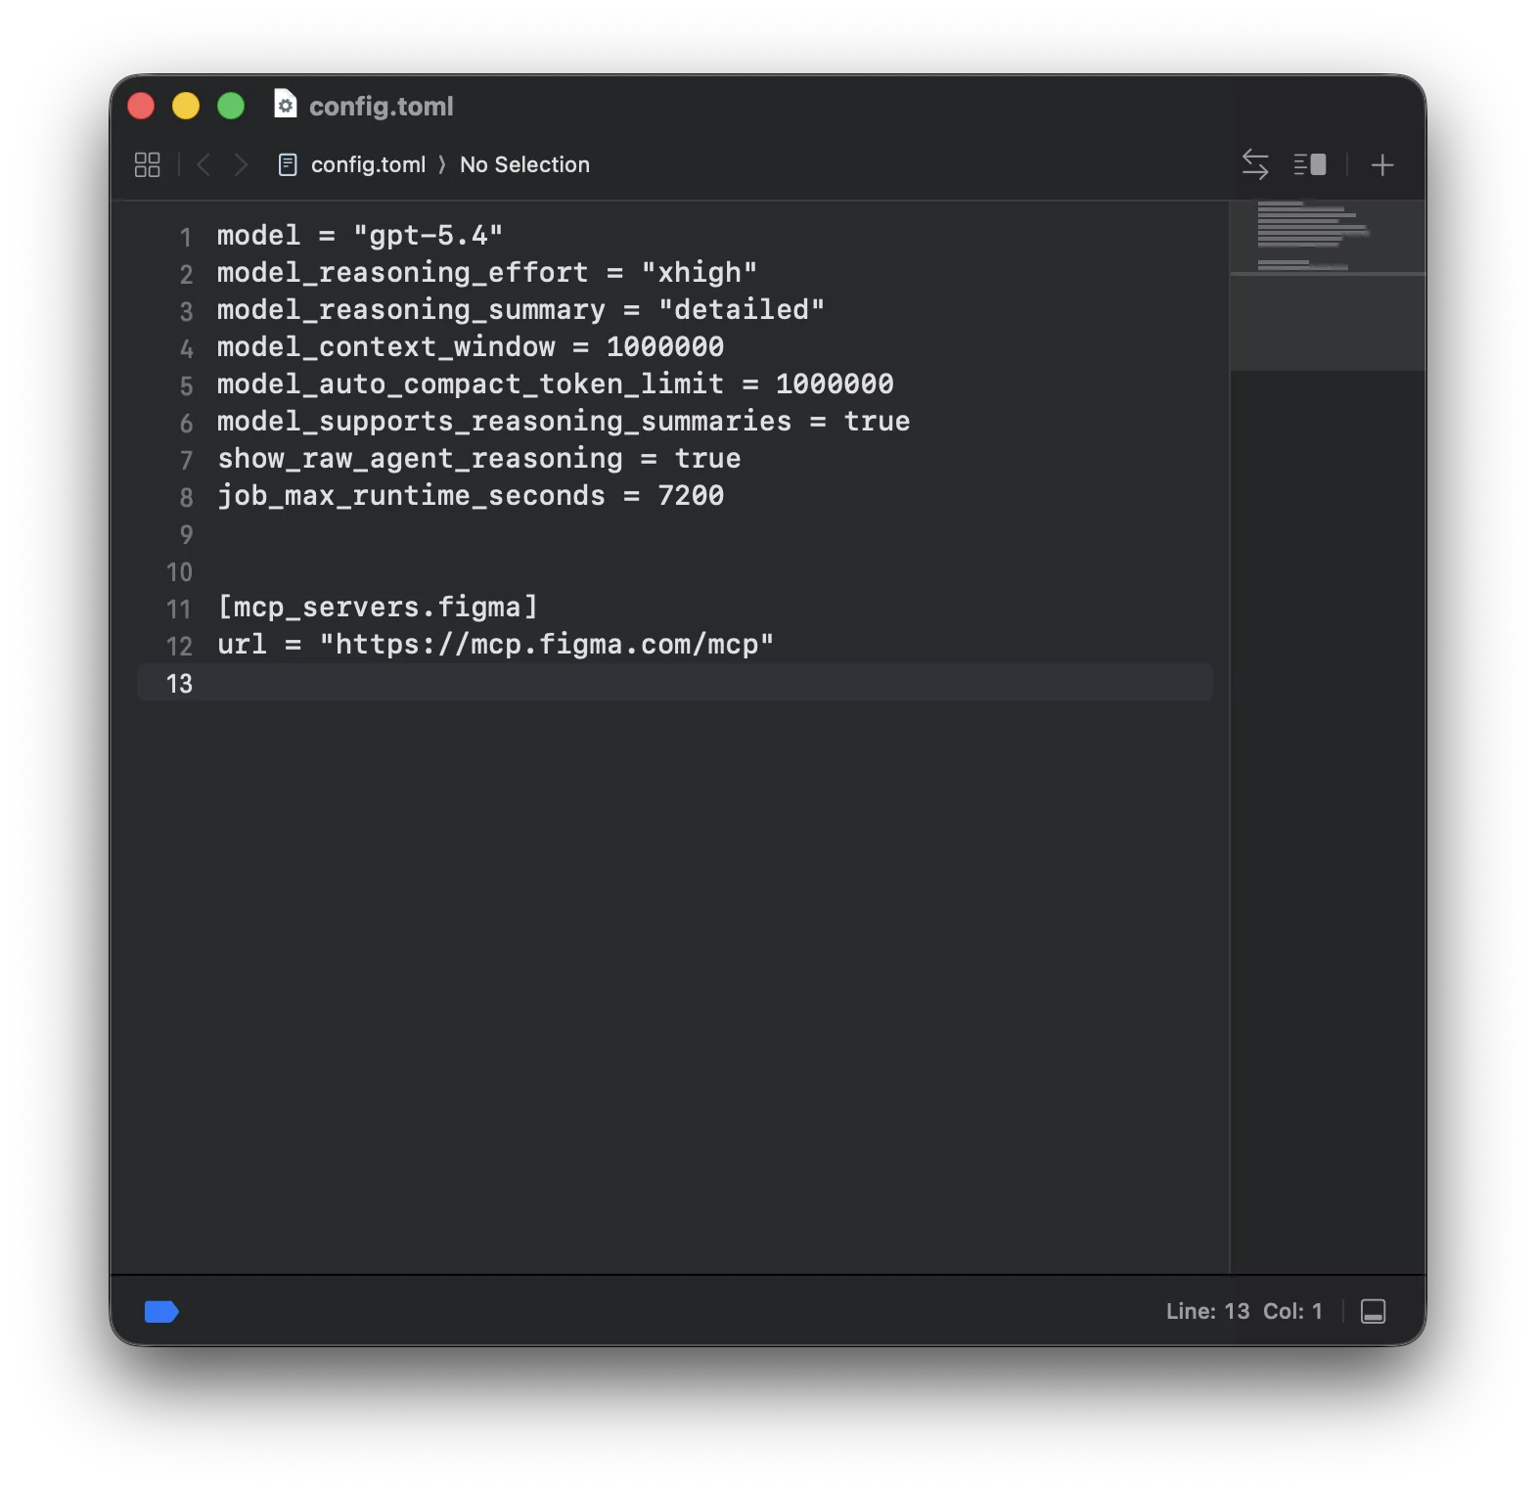Close the window with the red button
Viewport: 1536px width, 1491px height.
pos(141,106)
